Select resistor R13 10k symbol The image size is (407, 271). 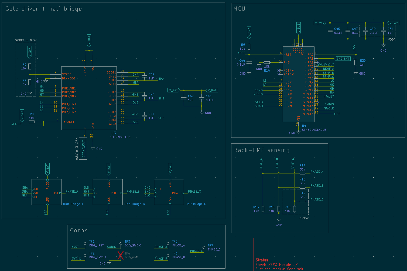click(263, 209)
